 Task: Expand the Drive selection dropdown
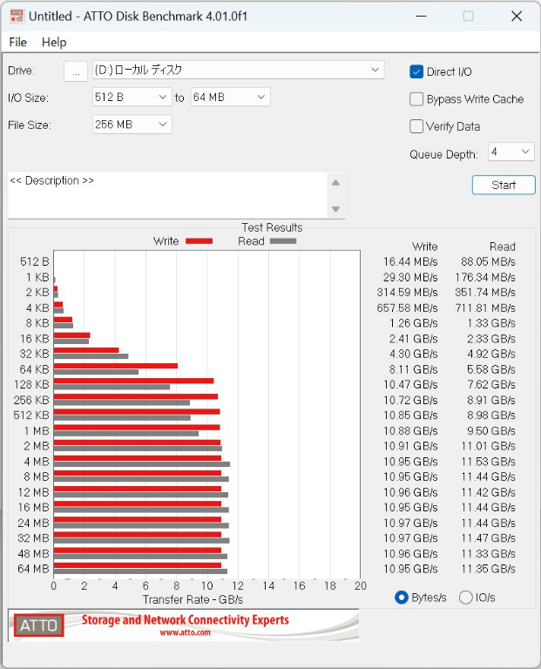238,70
